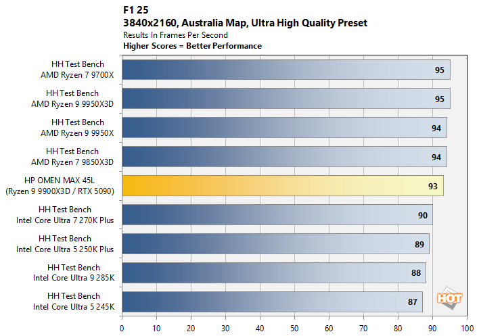
Task: Click the 89 value on Ultra 5 250K Plus bar
Action: [x=419, y=245]
